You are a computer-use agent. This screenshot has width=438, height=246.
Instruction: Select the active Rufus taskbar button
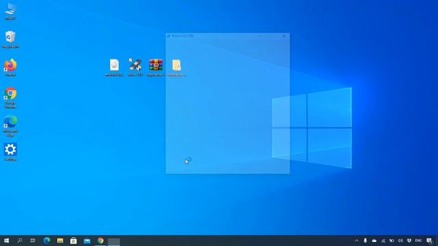coord(114,241)
